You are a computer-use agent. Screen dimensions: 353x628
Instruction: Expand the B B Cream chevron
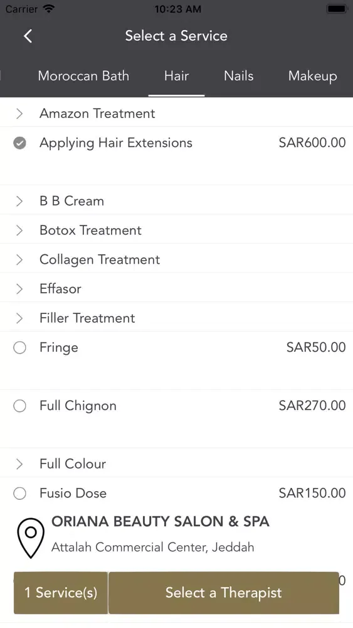tap(19, 201)
